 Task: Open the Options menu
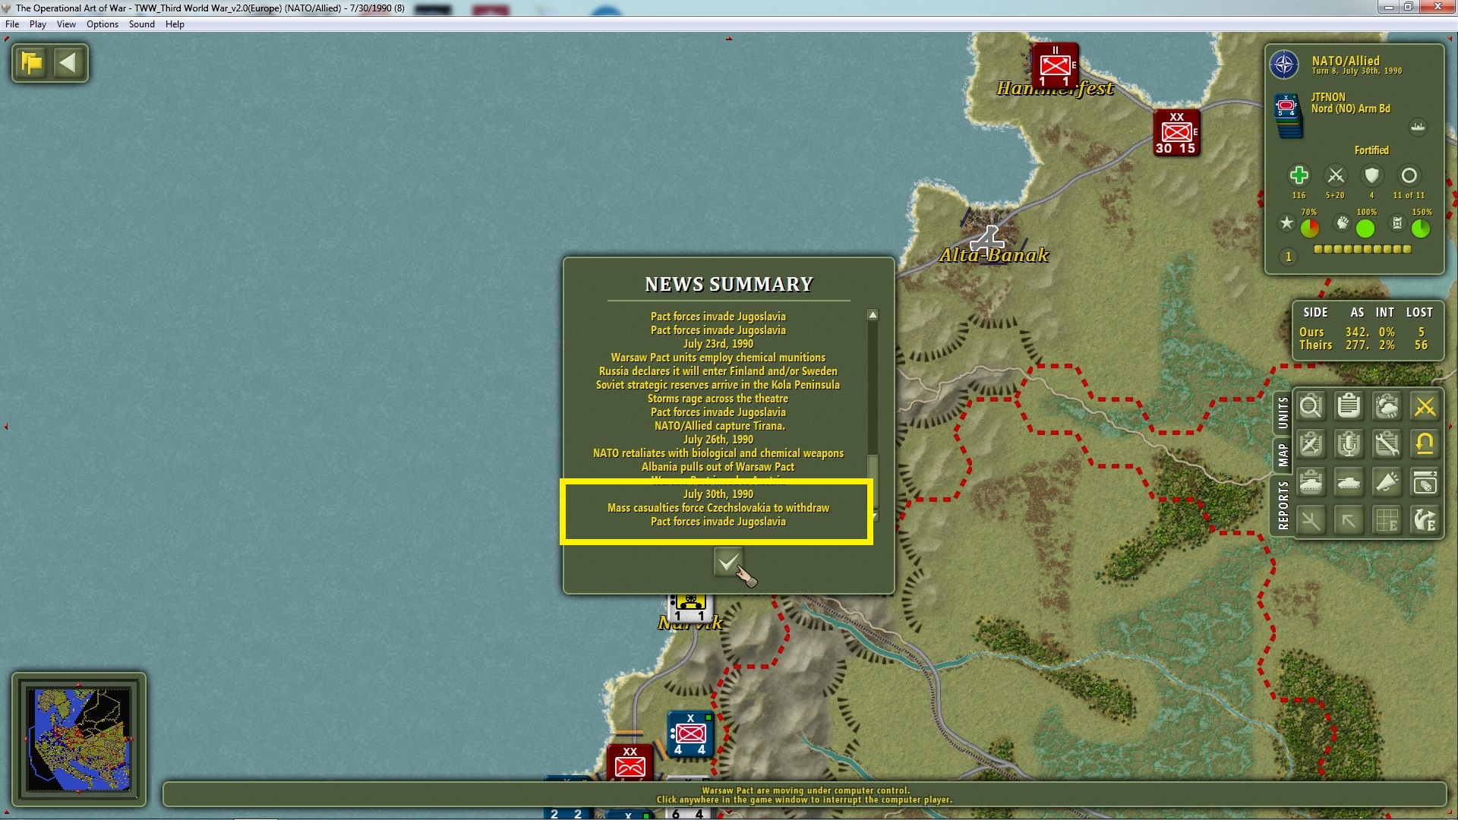tap(103, 24)
